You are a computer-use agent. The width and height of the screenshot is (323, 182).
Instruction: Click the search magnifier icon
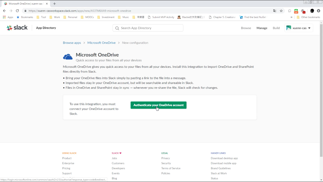pos(117,28)
